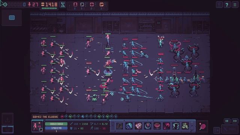Click the enemy with raised arms

[160, 41]
